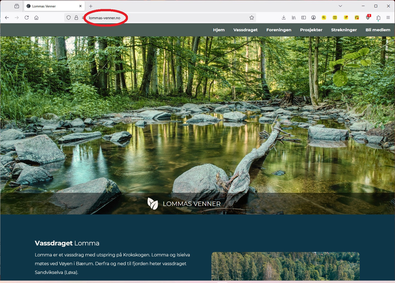Image resolution: width=395 pixels, height=283 pixels.
Task: View site security padlock info
Action: (76, 18)
